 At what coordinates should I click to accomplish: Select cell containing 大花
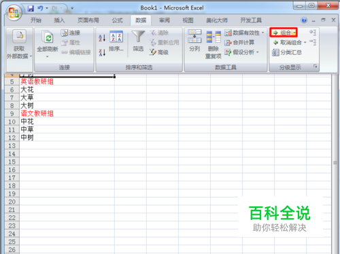(67, 90)
